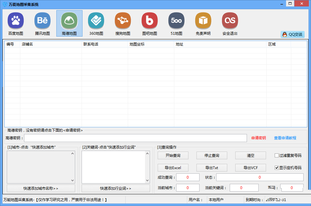Switch to 腾讯地图 source
This screenshot has width=311, height=206.
point(42,23)
